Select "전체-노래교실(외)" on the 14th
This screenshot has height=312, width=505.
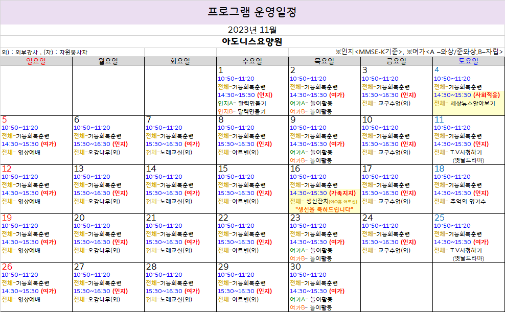(x=169, y=201)
